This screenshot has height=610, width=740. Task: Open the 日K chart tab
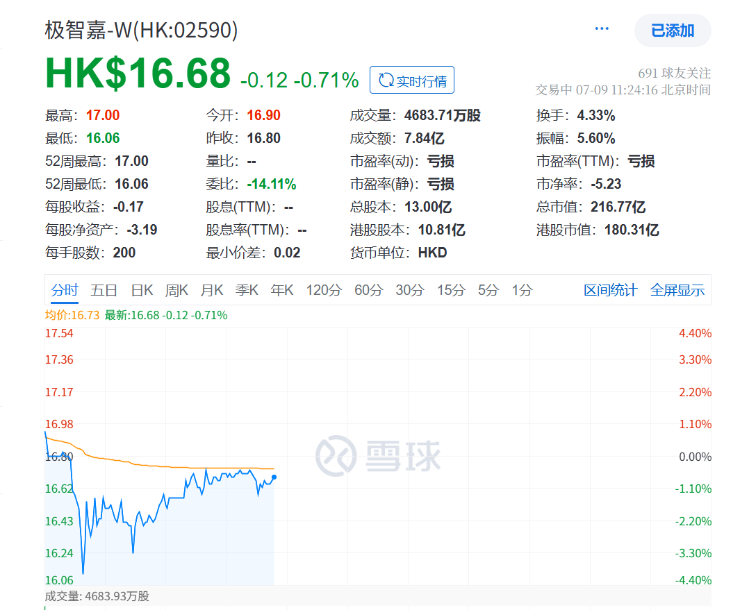pyautogui.click(x=142, y=290)
